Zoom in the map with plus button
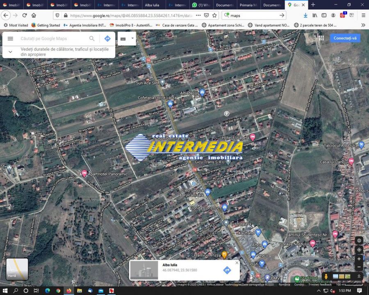The image size is (369, 295). click(359, 259)
